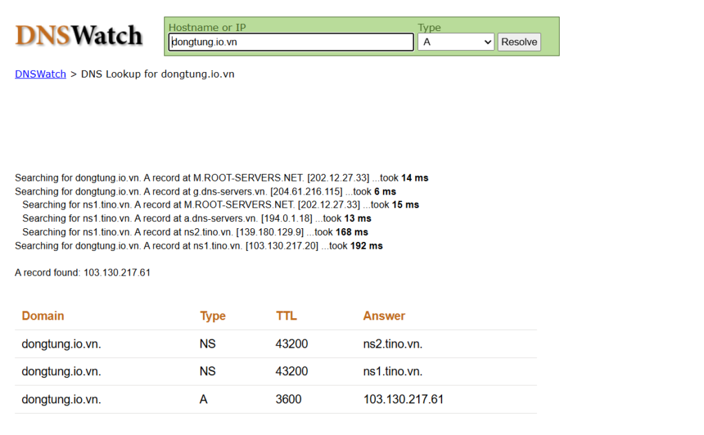
Task: Click the Type column header in results table
Action: 213,316
